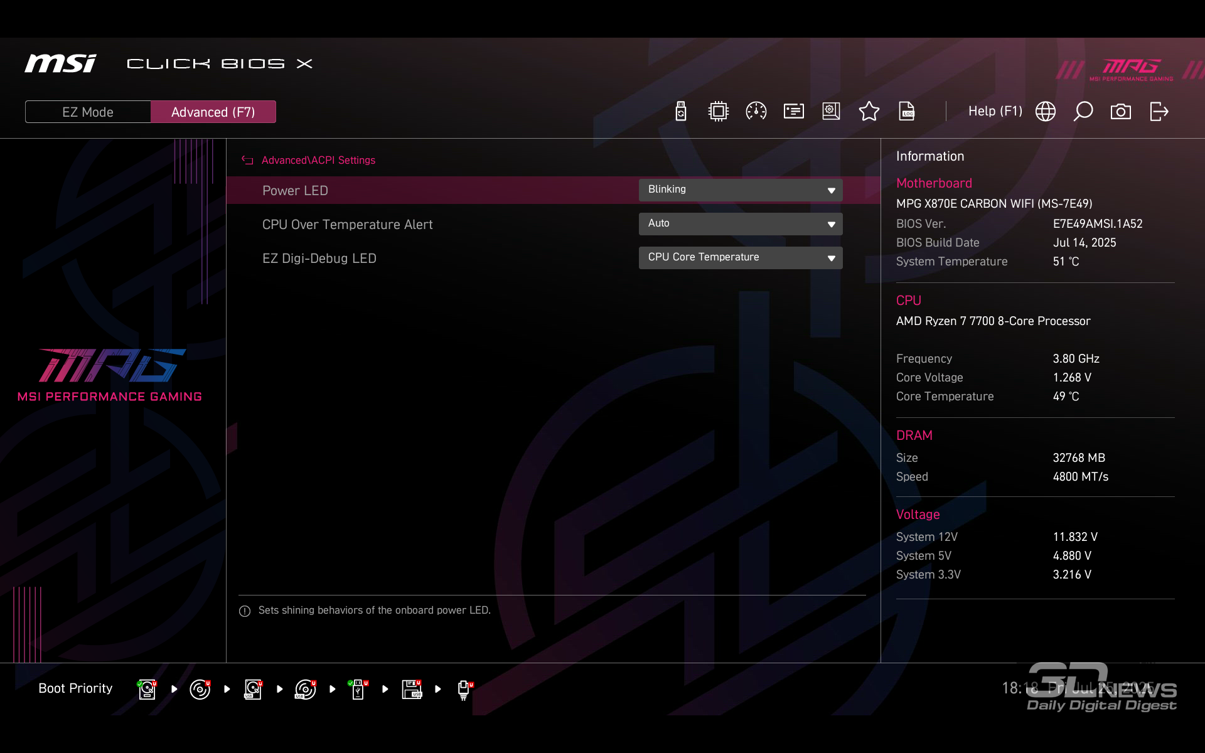The width and height of the screenshot is (1205, 753).
Task: Click the MPG X870E CARBON WIFI model name
Action: click(994, 204)
